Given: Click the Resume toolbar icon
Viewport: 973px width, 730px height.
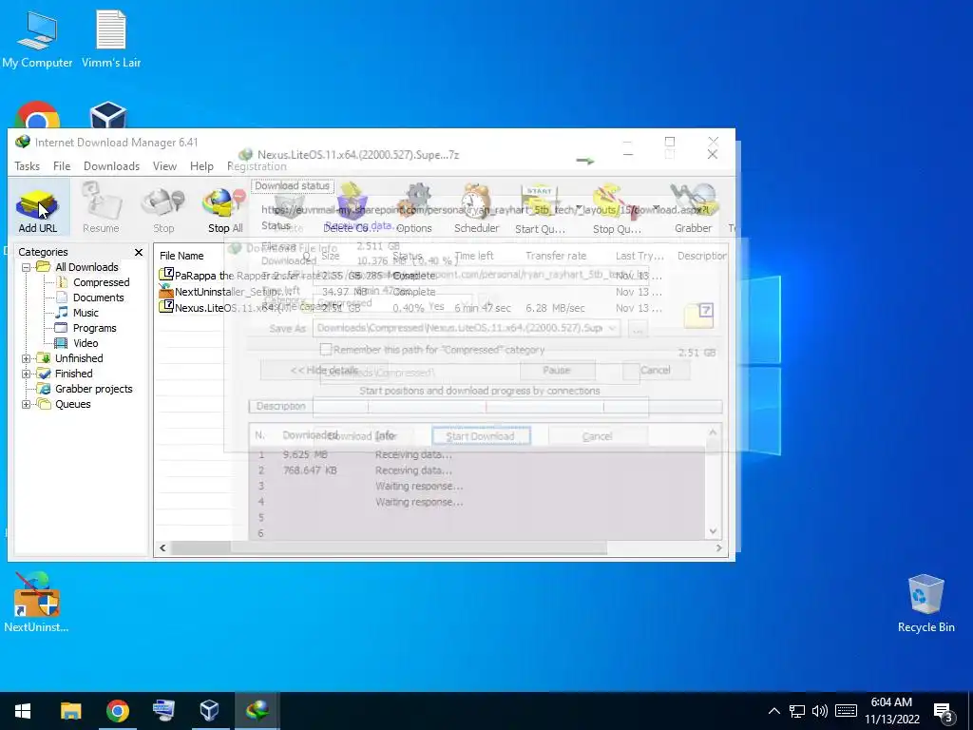Looking at the screenshot, I should (x=101, y=208).
